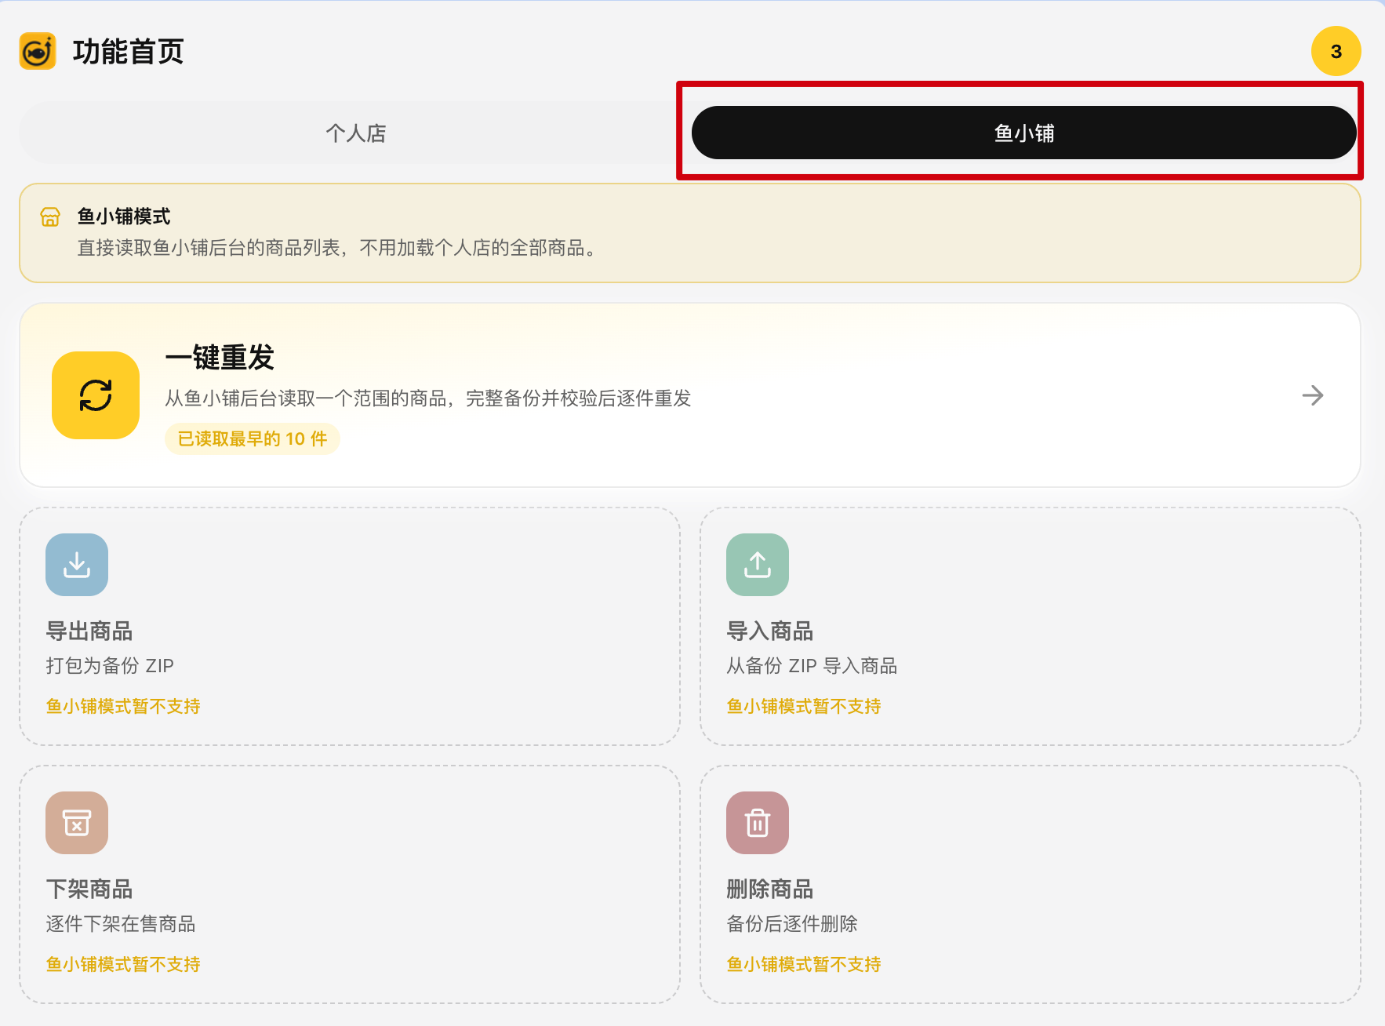1385x1026 pixels.
Task: Click the text 备份后逐件删除
Action: tap(792, 924)
